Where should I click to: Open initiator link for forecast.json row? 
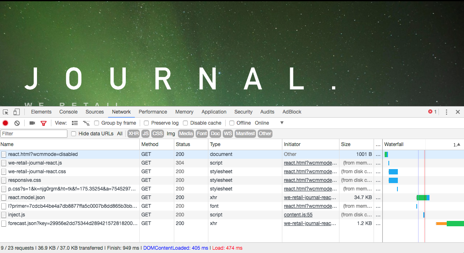tap(310, 224)
